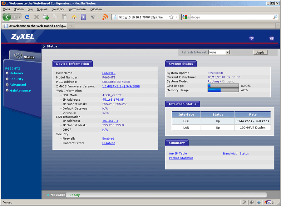281x206 pixels.
Task: Click the RSS feed orange icon
Action: (x=105, y=17)
